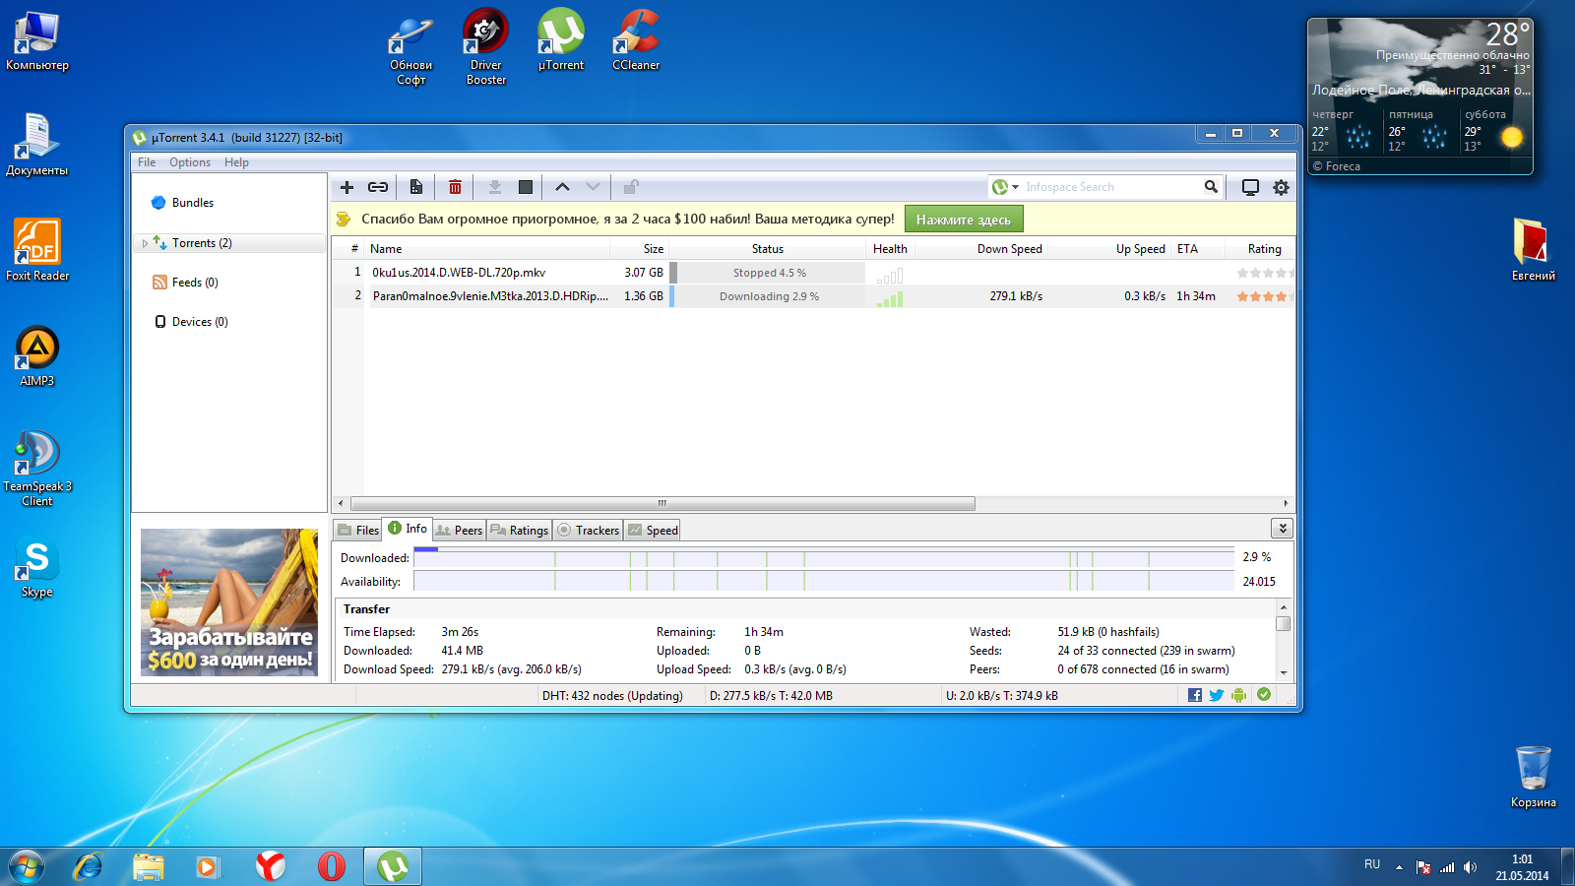Viewport: 1575px width, 886px height.
Task: Click the TeamSpeak 3 Client desktop icon
Action: (x=37, y=468)
